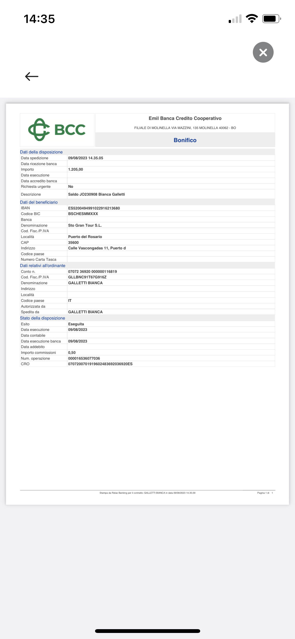Viewport: 295px width, 639px height.
Task: Select the CAP value 35600
Action: 73,243
